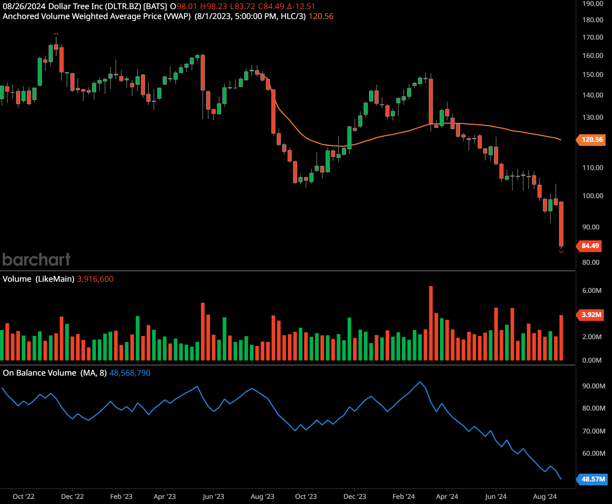
Task: Click the latest large red candlestick
Action: click(x=561, y=224)
